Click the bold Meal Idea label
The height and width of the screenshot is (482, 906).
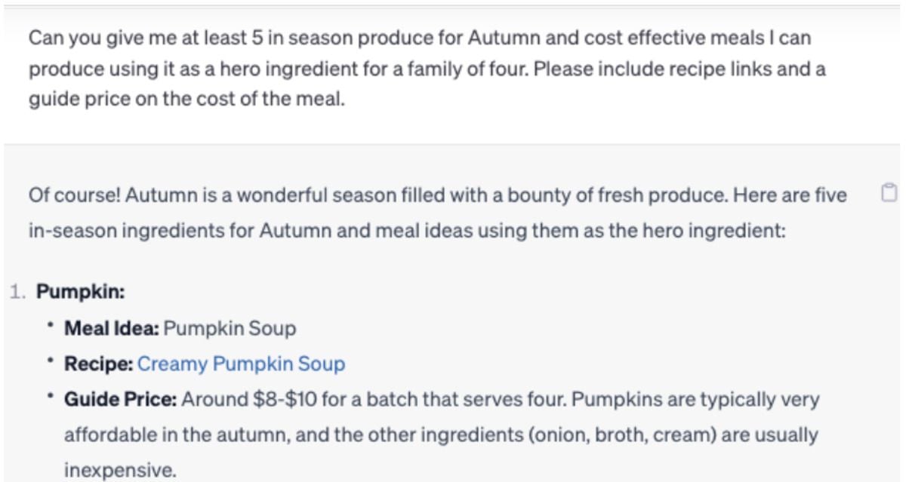click(112, 329)
